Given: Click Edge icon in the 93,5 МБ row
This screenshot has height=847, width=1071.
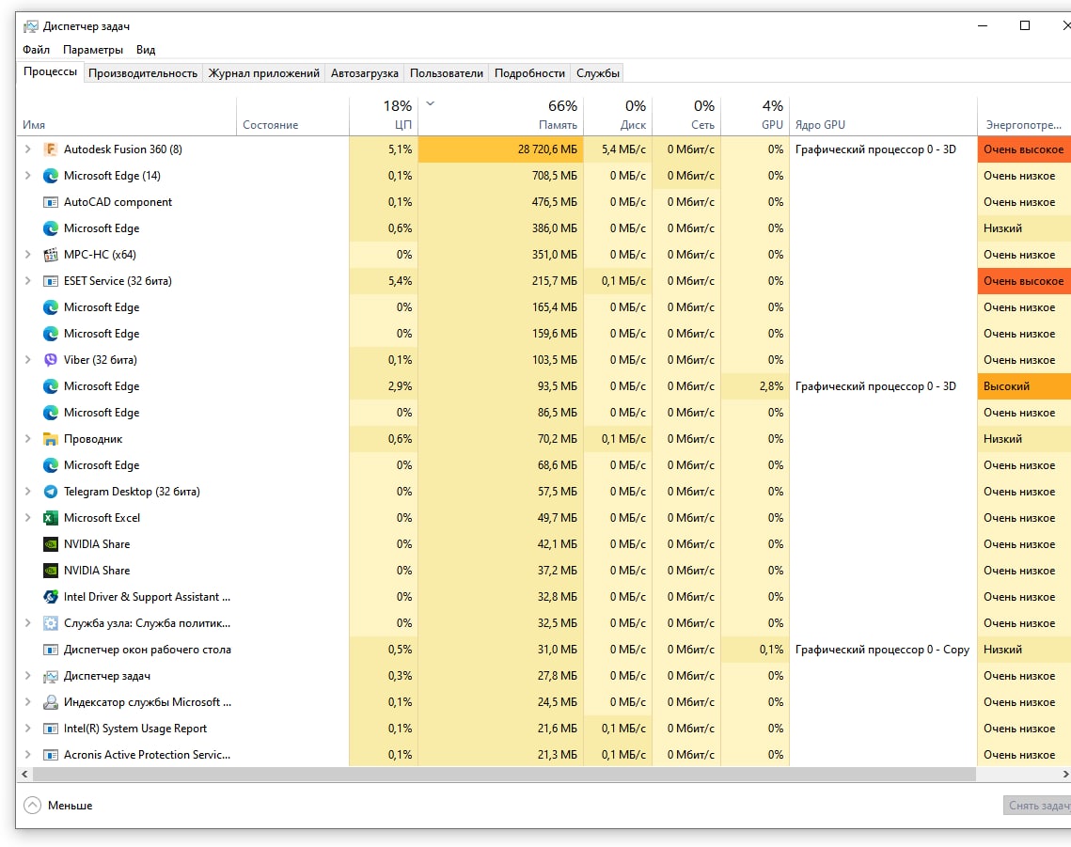Looking at the screenshot, I should (51, 386).
